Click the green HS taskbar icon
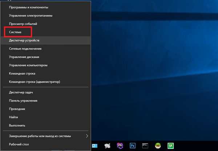218x151 pixels. 158,146
